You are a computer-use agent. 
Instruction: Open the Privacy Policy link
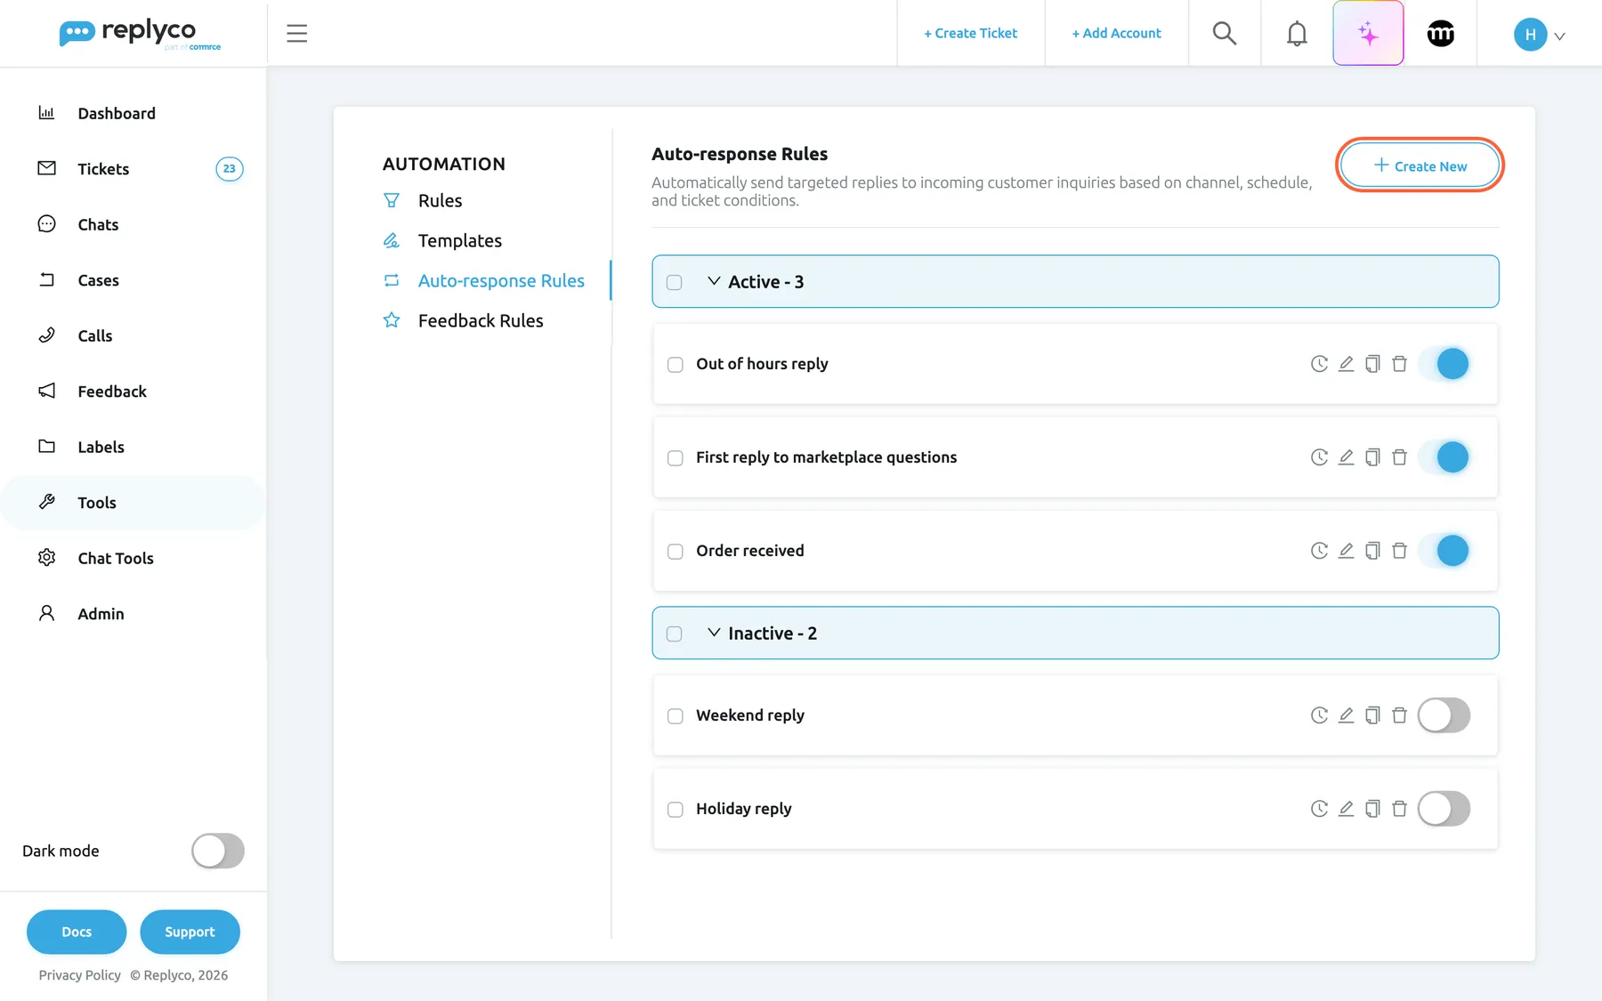point(79,975)
